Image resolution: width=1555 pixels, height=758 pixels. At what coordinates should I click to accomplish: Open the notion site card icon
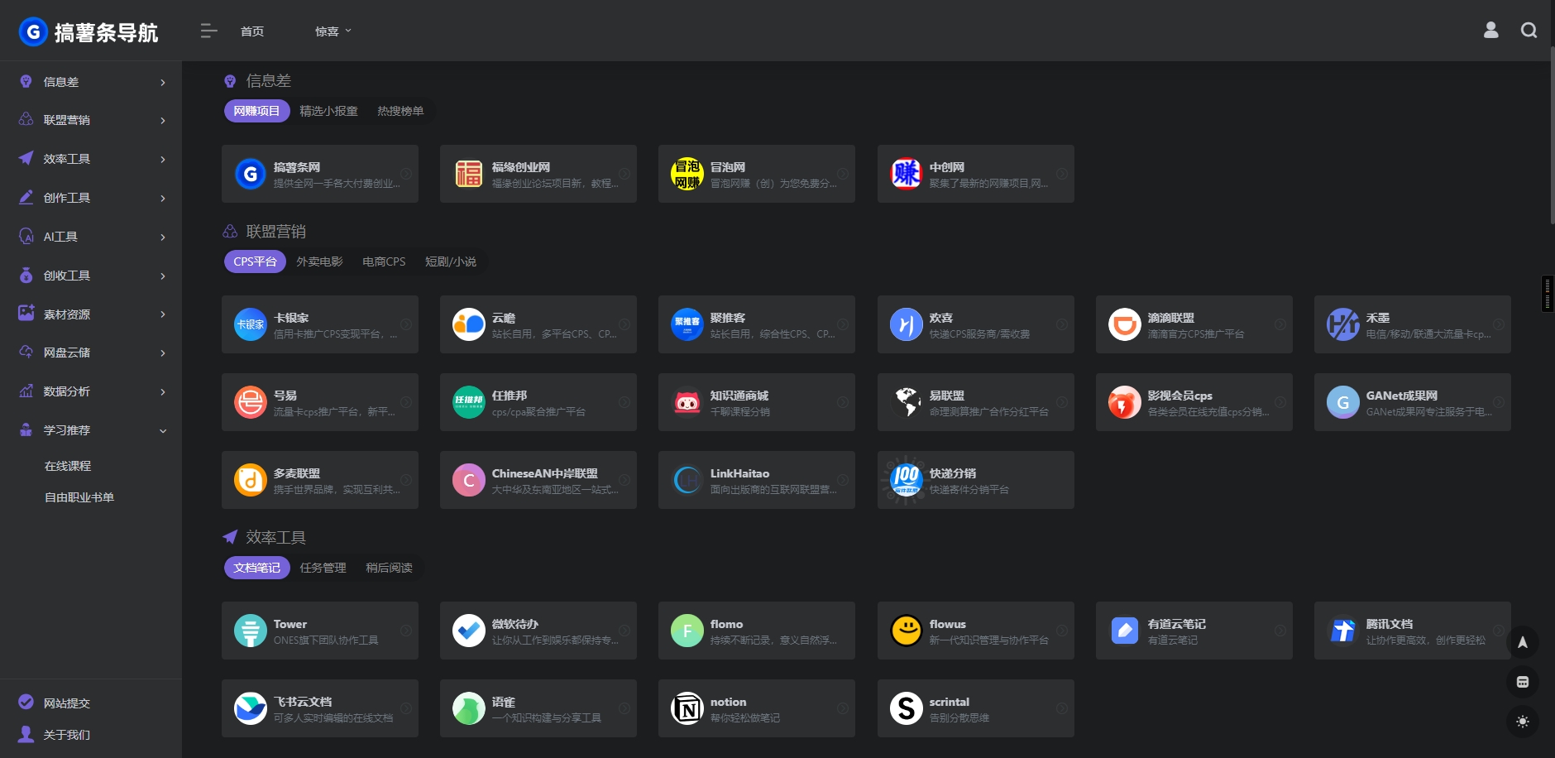[687, 708]
